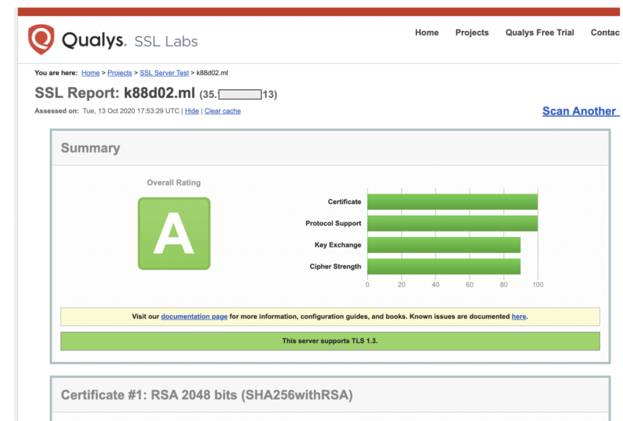Open the documentation page link
This screenshot has width=623, height=421.
(194, 317)
